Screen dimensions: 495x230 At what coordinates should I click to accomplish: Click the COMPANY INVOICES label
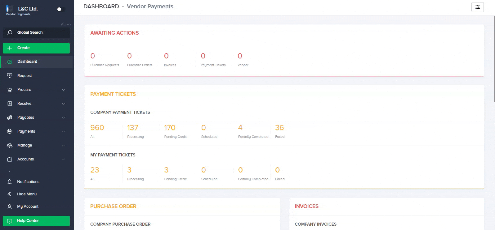tap(315, 224)
